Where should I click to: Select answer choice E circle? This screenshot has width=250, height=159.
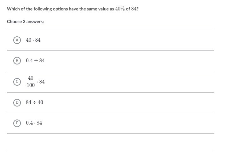click(17, 123)
